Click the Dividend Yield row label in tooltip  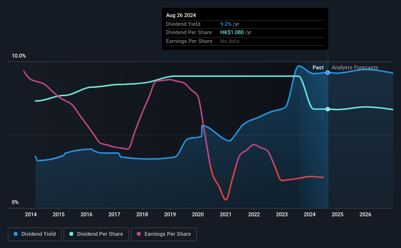(183, 24)
